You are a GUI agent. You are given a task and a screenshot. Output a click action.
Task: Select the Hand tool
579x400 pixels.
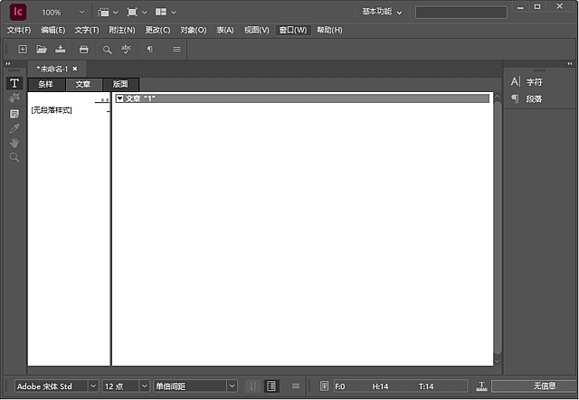pos(14,143)
